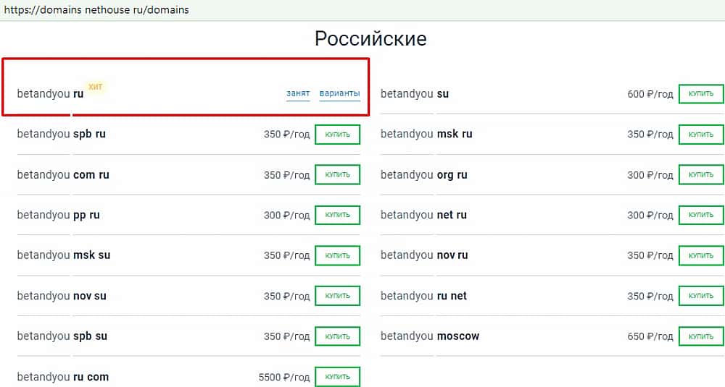Buy betandyou su domain for 600 ₽/год

[701, 94]
